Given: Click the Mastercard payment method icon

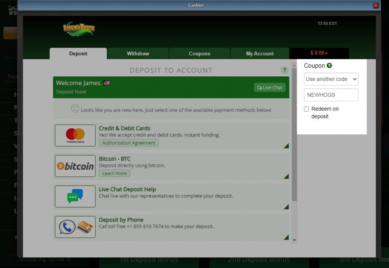Looking at the screenshot, I should 75,135.
